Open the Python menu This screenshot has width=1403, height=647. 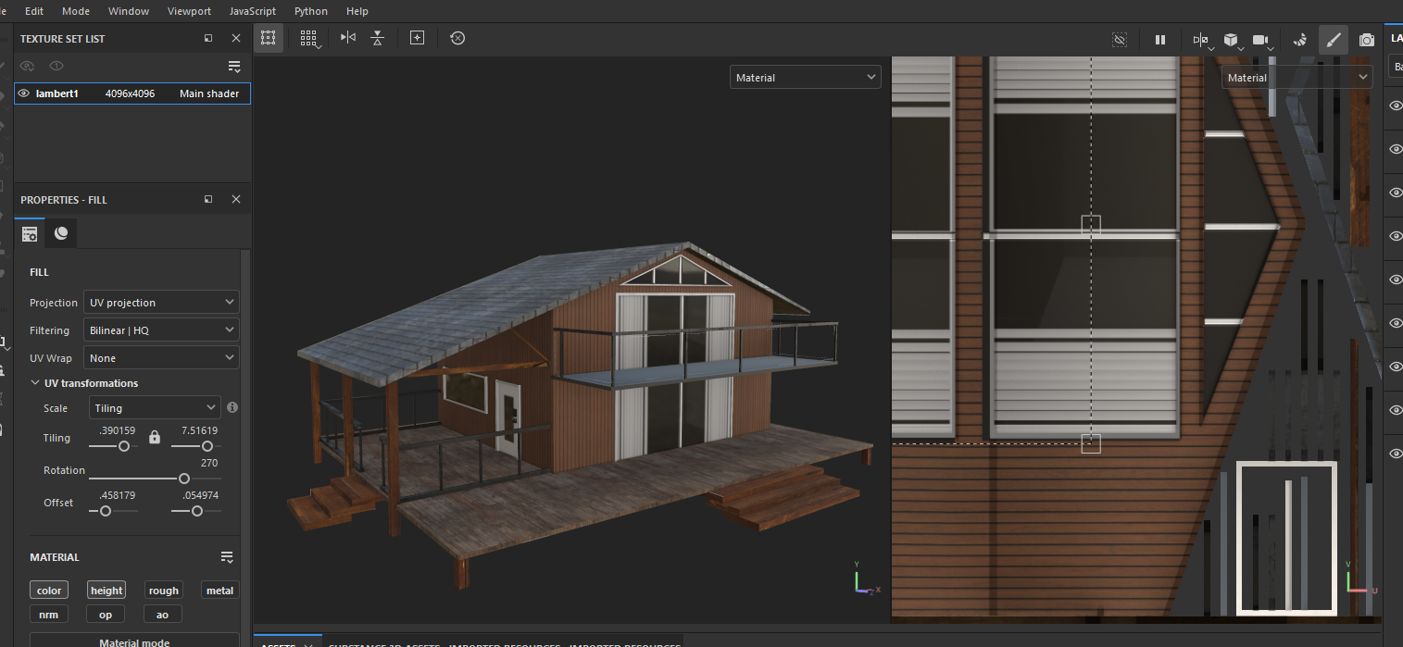pyautogui.click(x=311, y=11)
